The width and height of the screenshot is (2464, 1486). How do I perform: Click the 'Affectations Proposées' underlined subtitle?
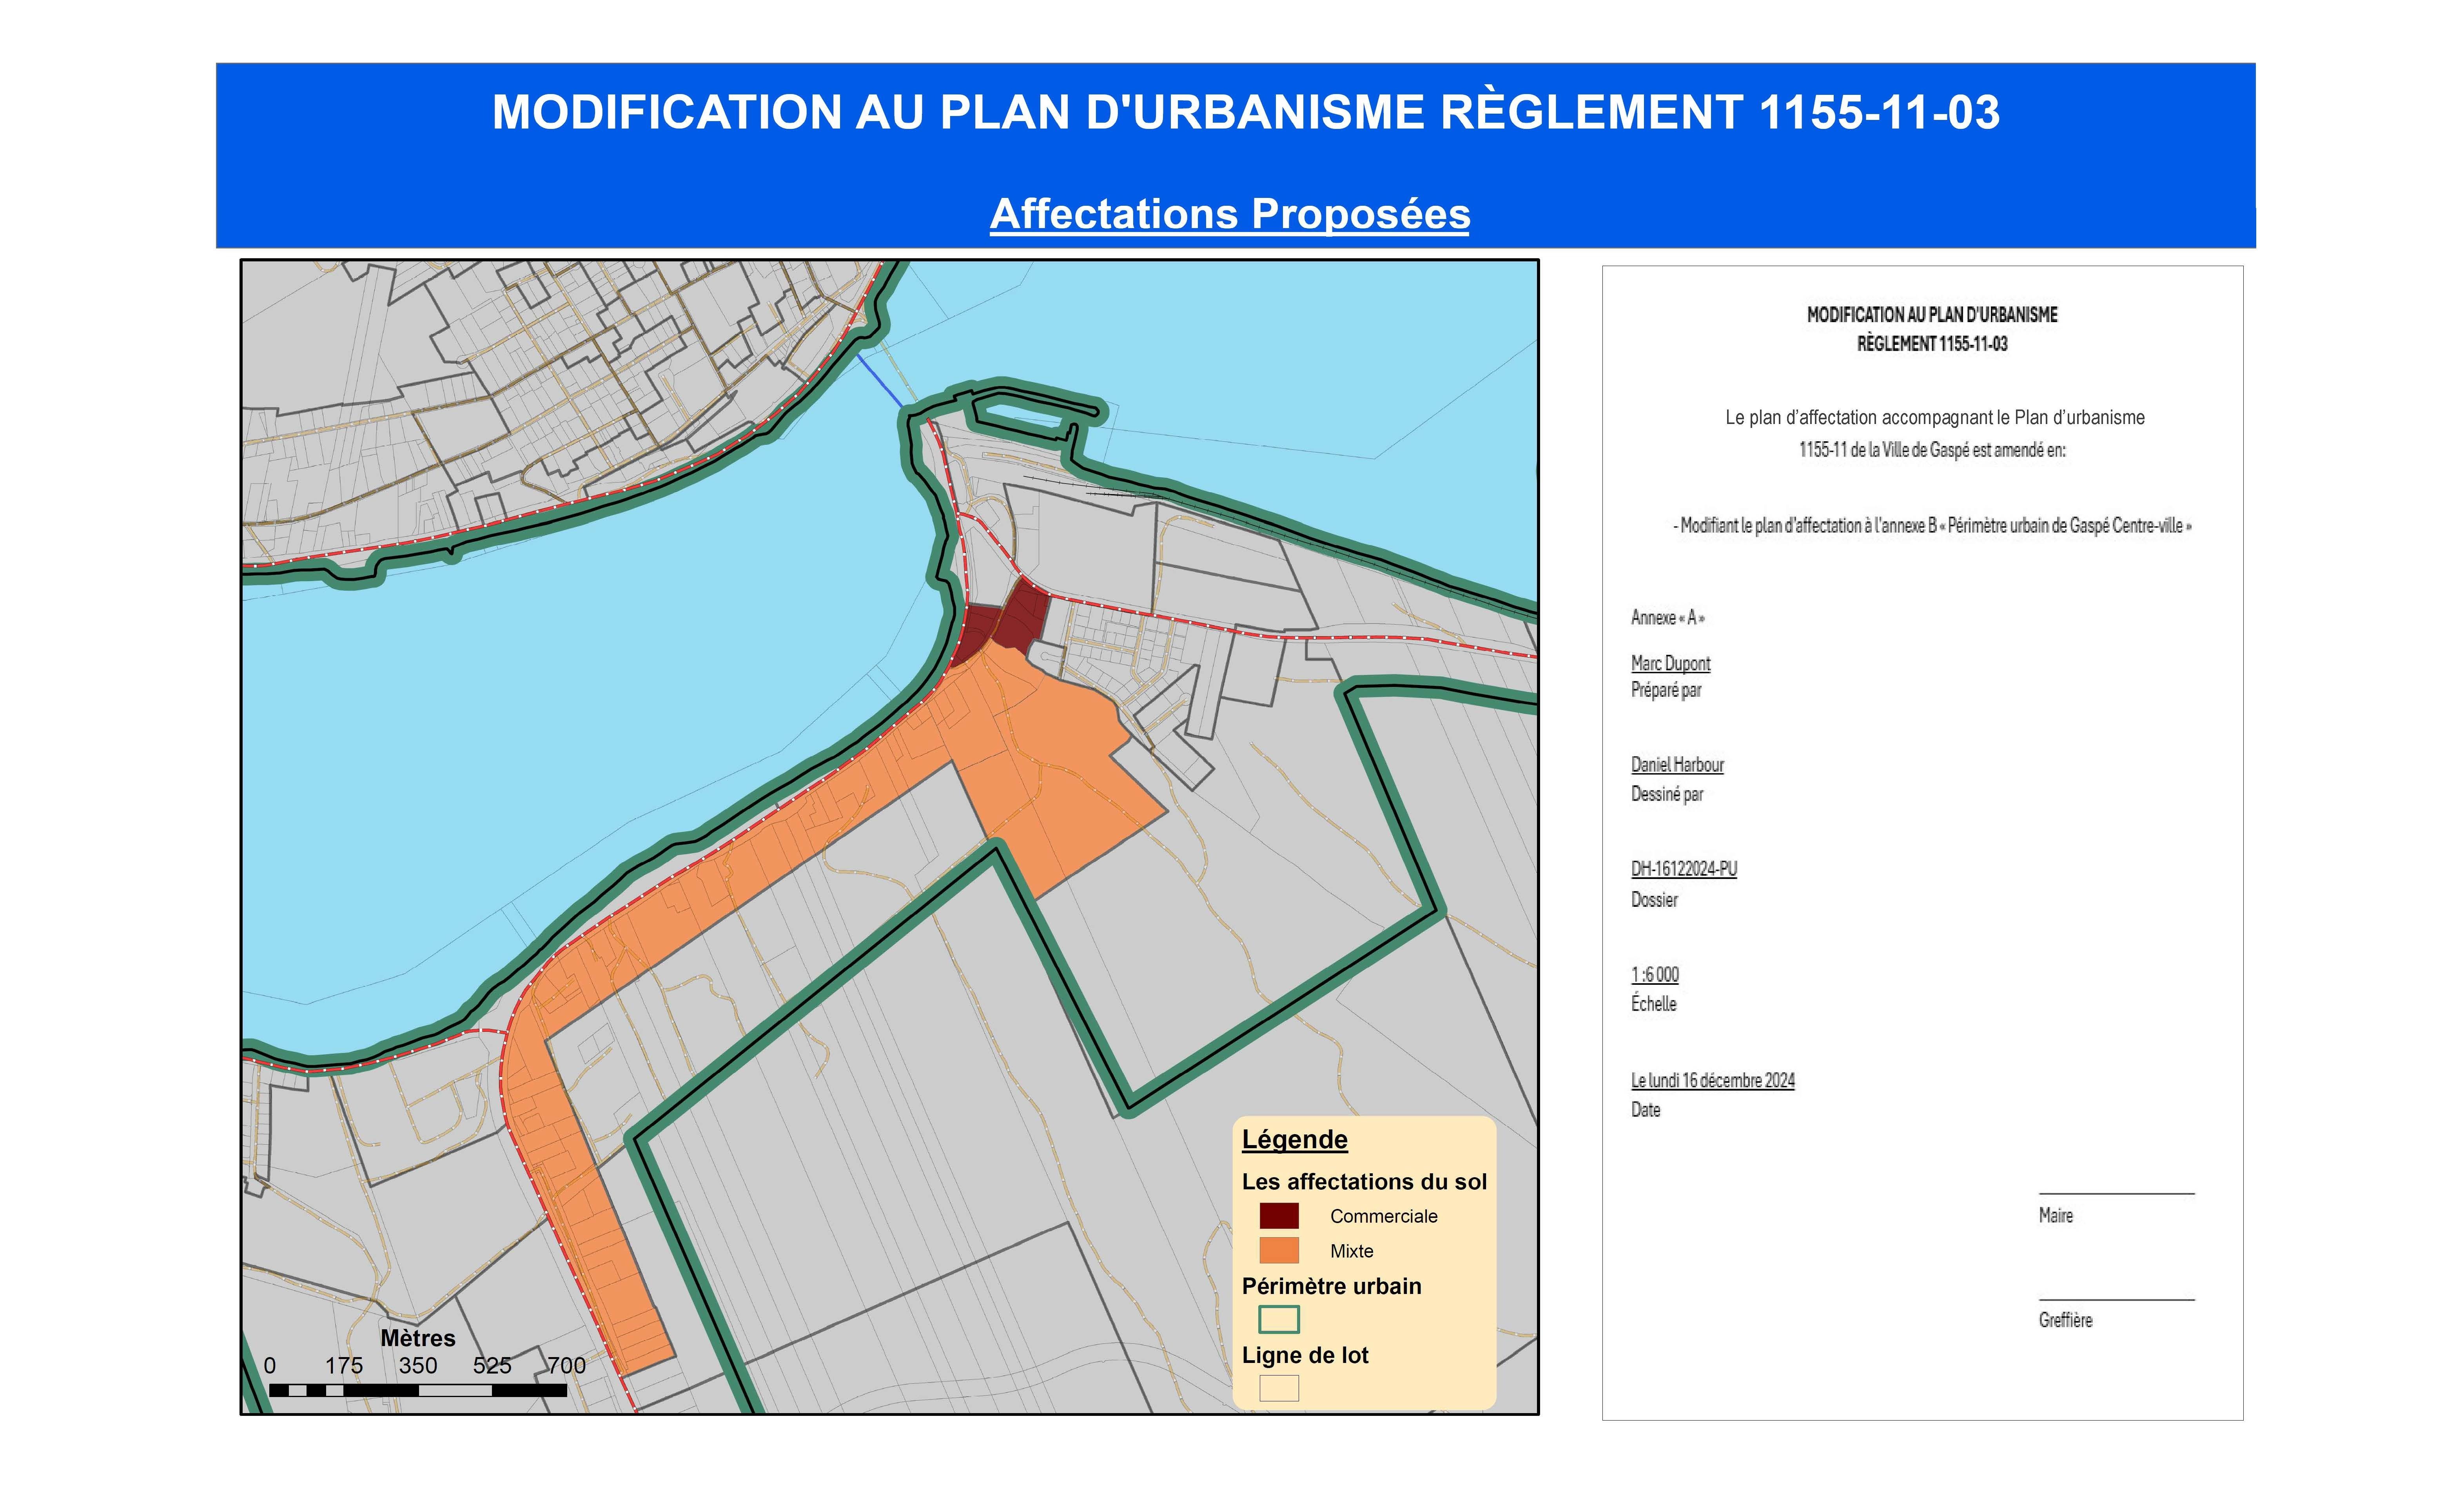[x=1230, y=214]
